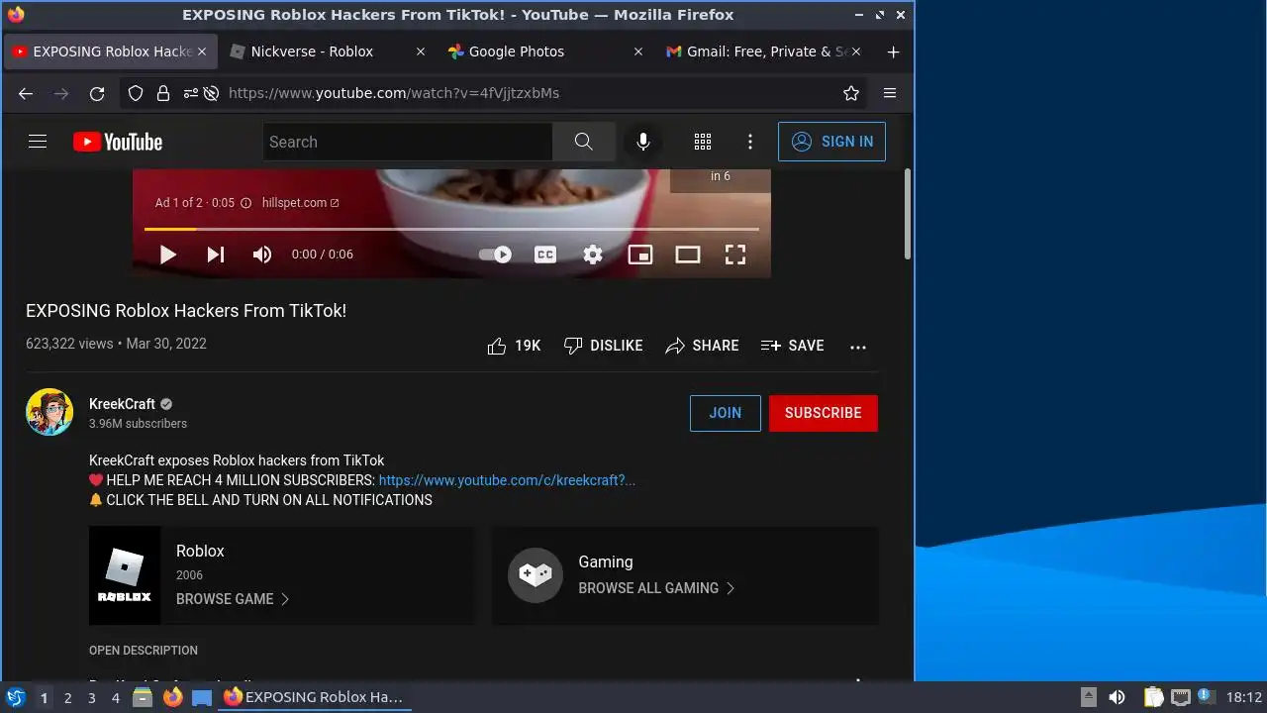The image size is (1267, 713).
Task: Reload the current page
Action: point(97,93)
